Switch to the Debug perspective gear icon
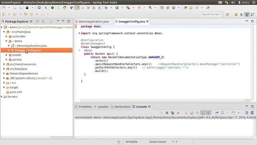Viewport: 257px width, 145px height. click(241, 14)
